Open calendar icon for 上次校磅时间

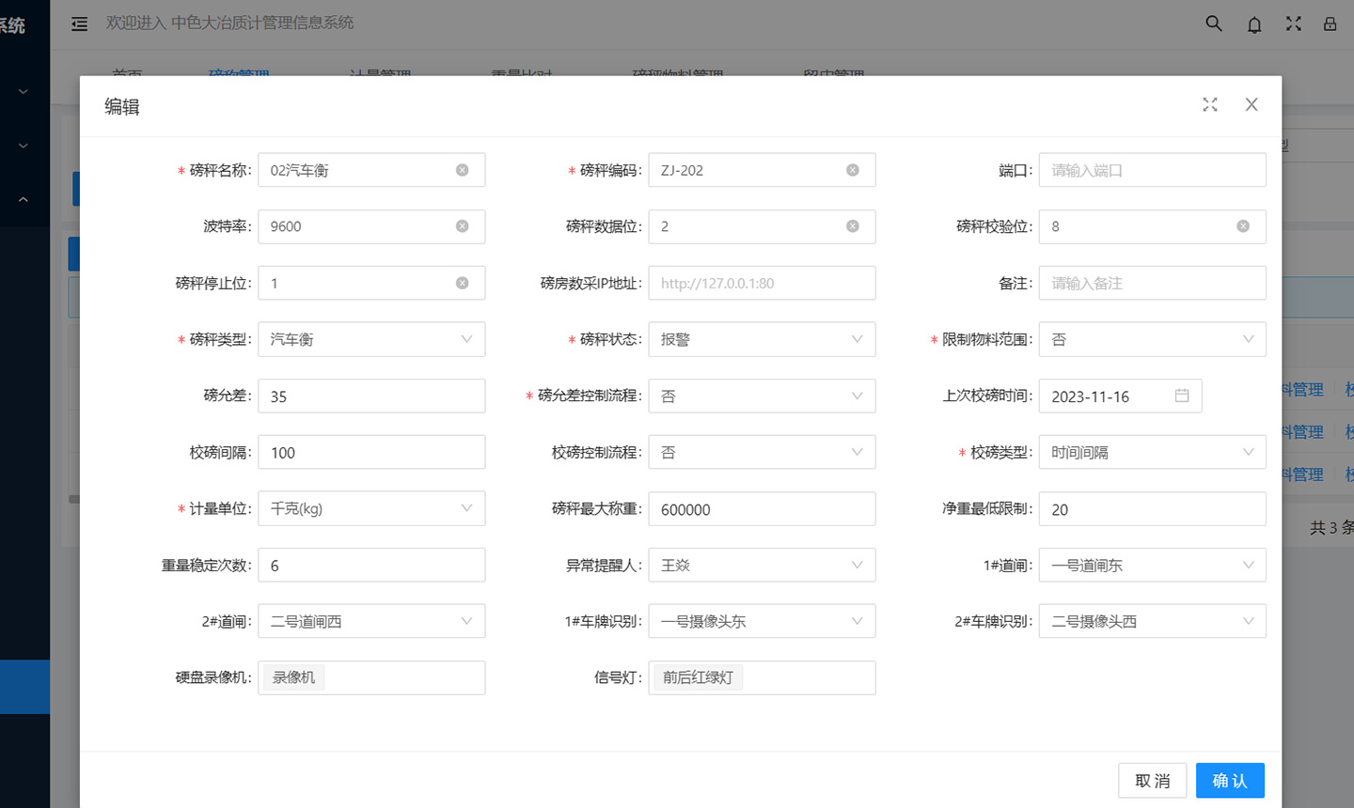[1182, 396]
